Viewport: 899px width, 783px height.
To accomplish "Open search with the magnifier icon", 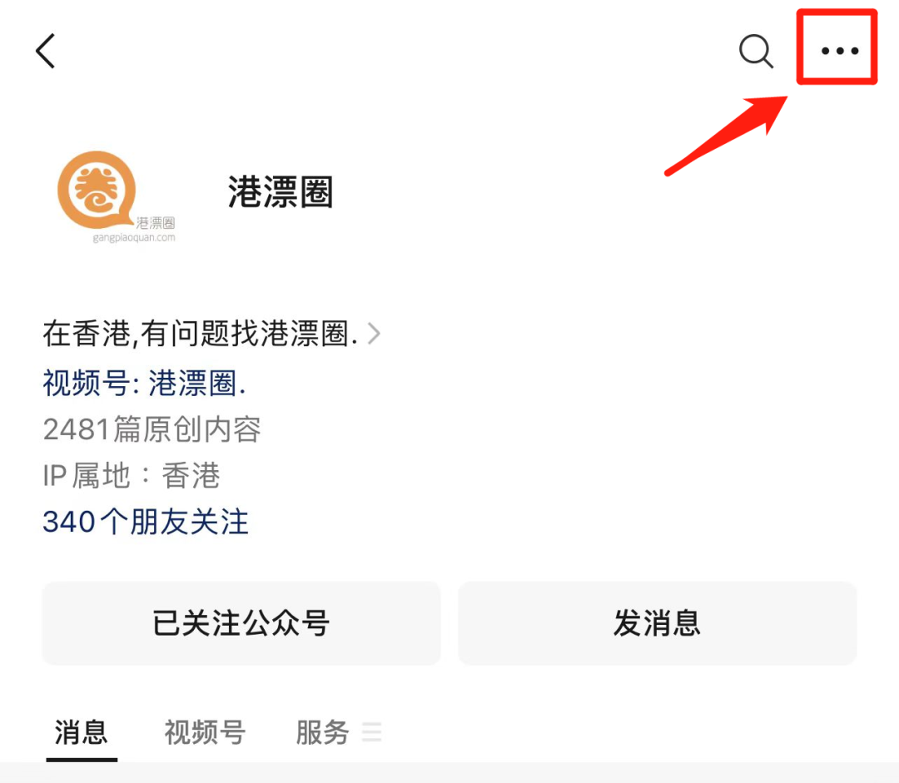I will tap(756, 51).
